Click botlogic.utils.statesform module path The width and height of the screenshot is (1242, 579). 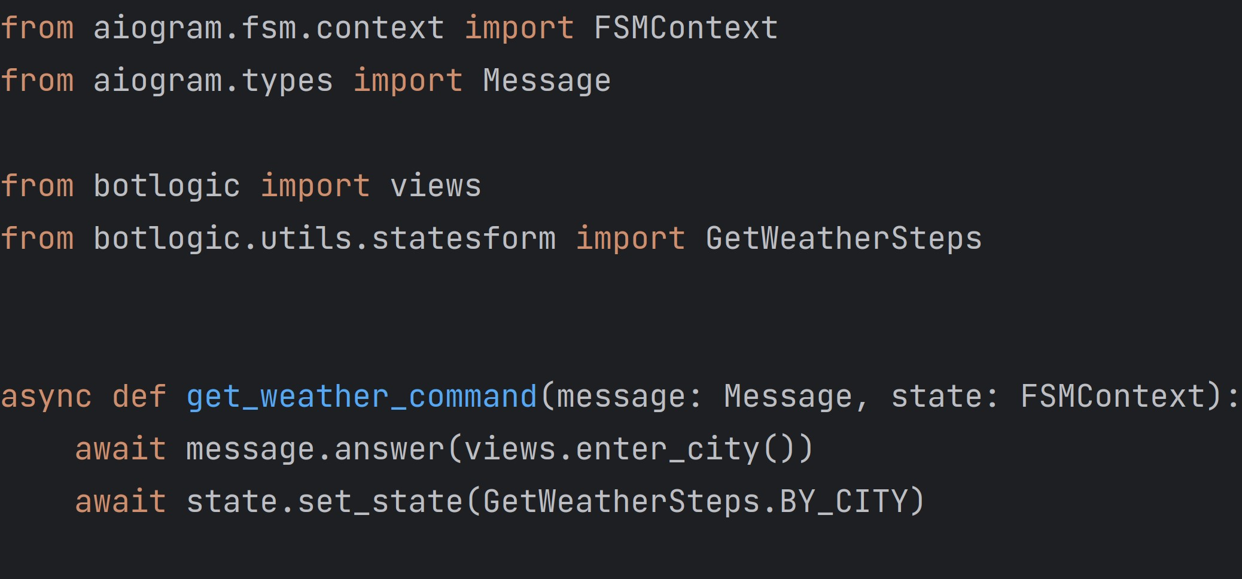pyautogui.click(x=325, y=239)
